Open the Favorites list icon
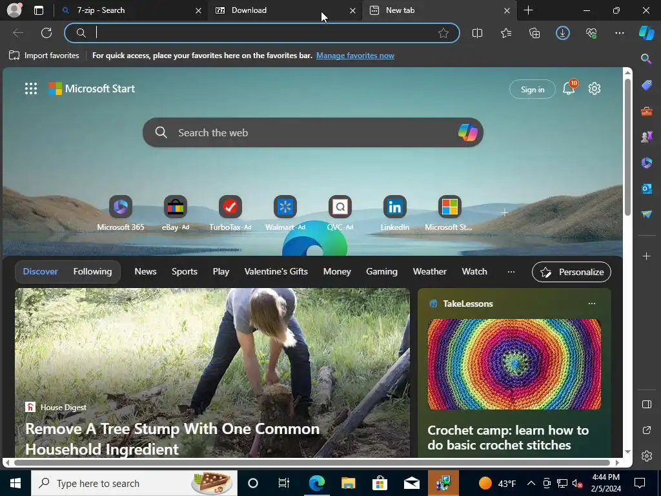 506,33
